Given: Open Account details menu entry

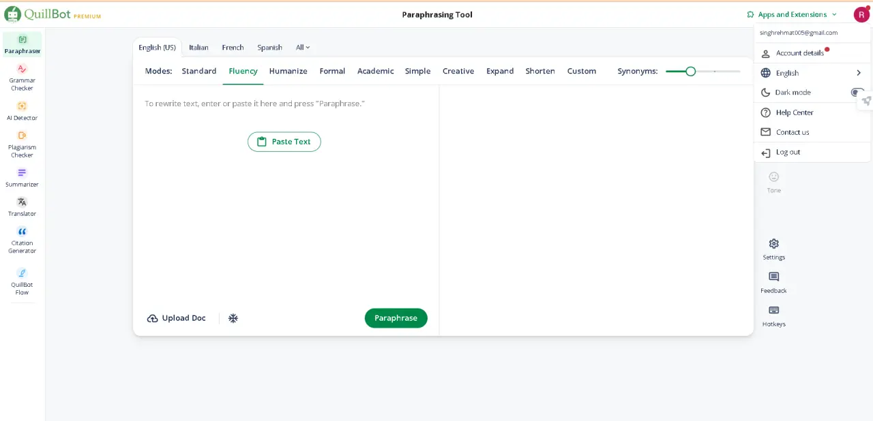Looking at the screenshot, I should [812, 53].
